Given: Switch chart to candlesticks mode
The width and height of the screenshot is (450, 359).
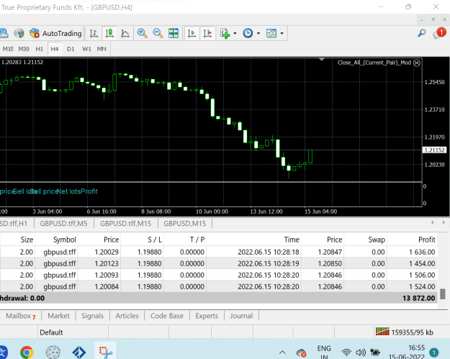Looking at the screenshot, I should [x=109, y=33].
